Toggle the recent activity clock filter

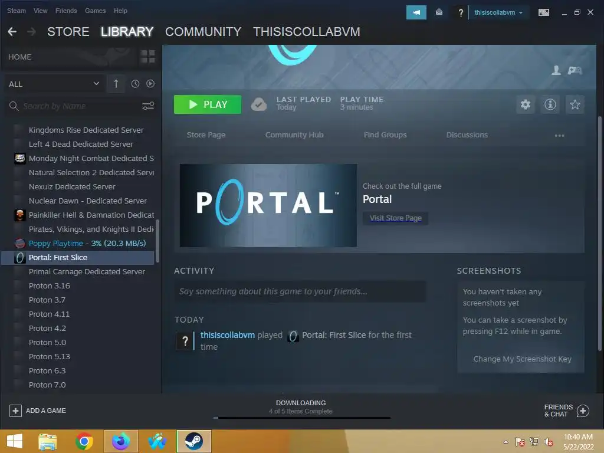point(135,84)
